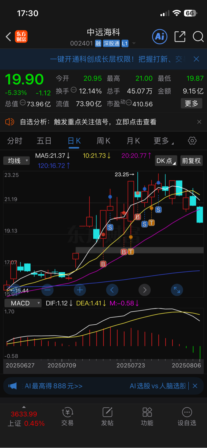Viewport: 207px width, 448px height.
Task: Tap the 设自选 watchlist icon
Action: point(187,416)
